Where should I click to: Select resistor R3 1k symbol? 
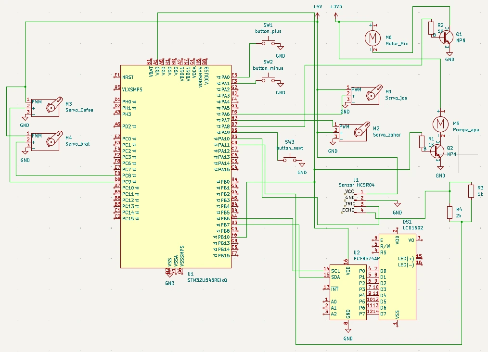pos(471,191)
